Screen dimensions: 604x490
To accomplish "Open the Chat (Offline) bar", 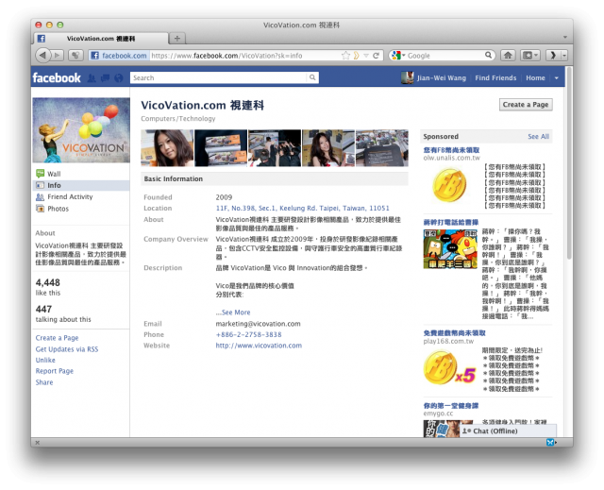I will (508, 431).
